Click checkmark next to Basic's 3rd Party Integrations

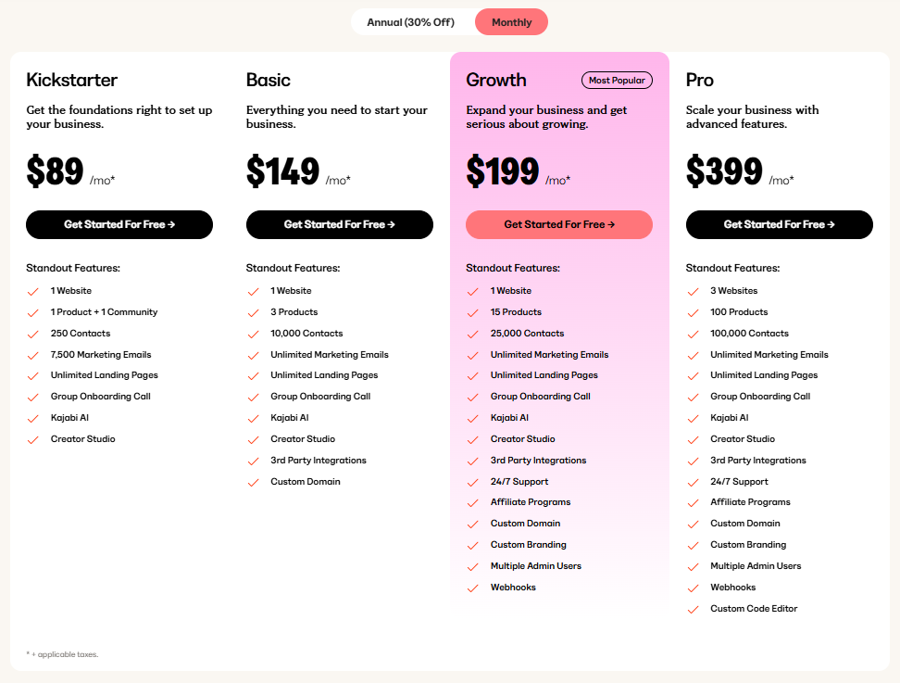[253, 461]
